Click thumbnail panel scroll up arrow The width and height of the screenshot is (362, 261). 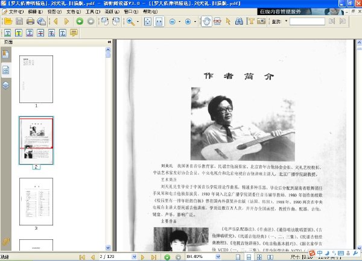coord(108,49)
